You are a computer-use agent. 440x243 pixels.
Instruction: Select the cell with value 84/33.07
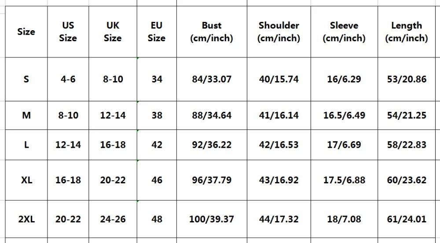pos(212,79)
